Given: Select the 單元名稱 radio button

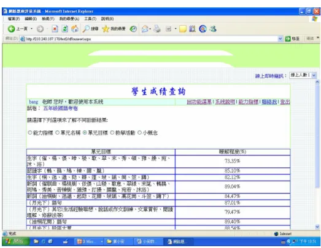Looking at the screenshot, I should [x=57, y=133].
